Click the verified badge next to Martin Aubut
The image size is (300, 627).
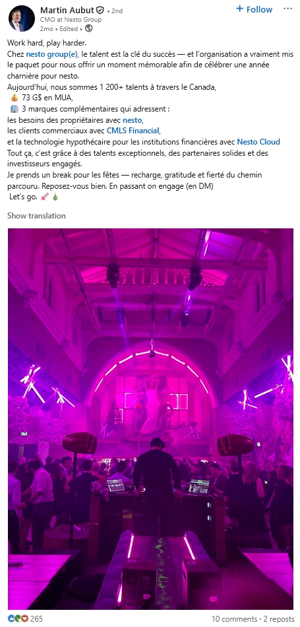pos(100,11)
